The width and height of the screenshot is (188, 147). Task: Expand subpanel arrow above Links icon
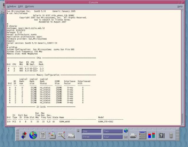pos(24,129)
